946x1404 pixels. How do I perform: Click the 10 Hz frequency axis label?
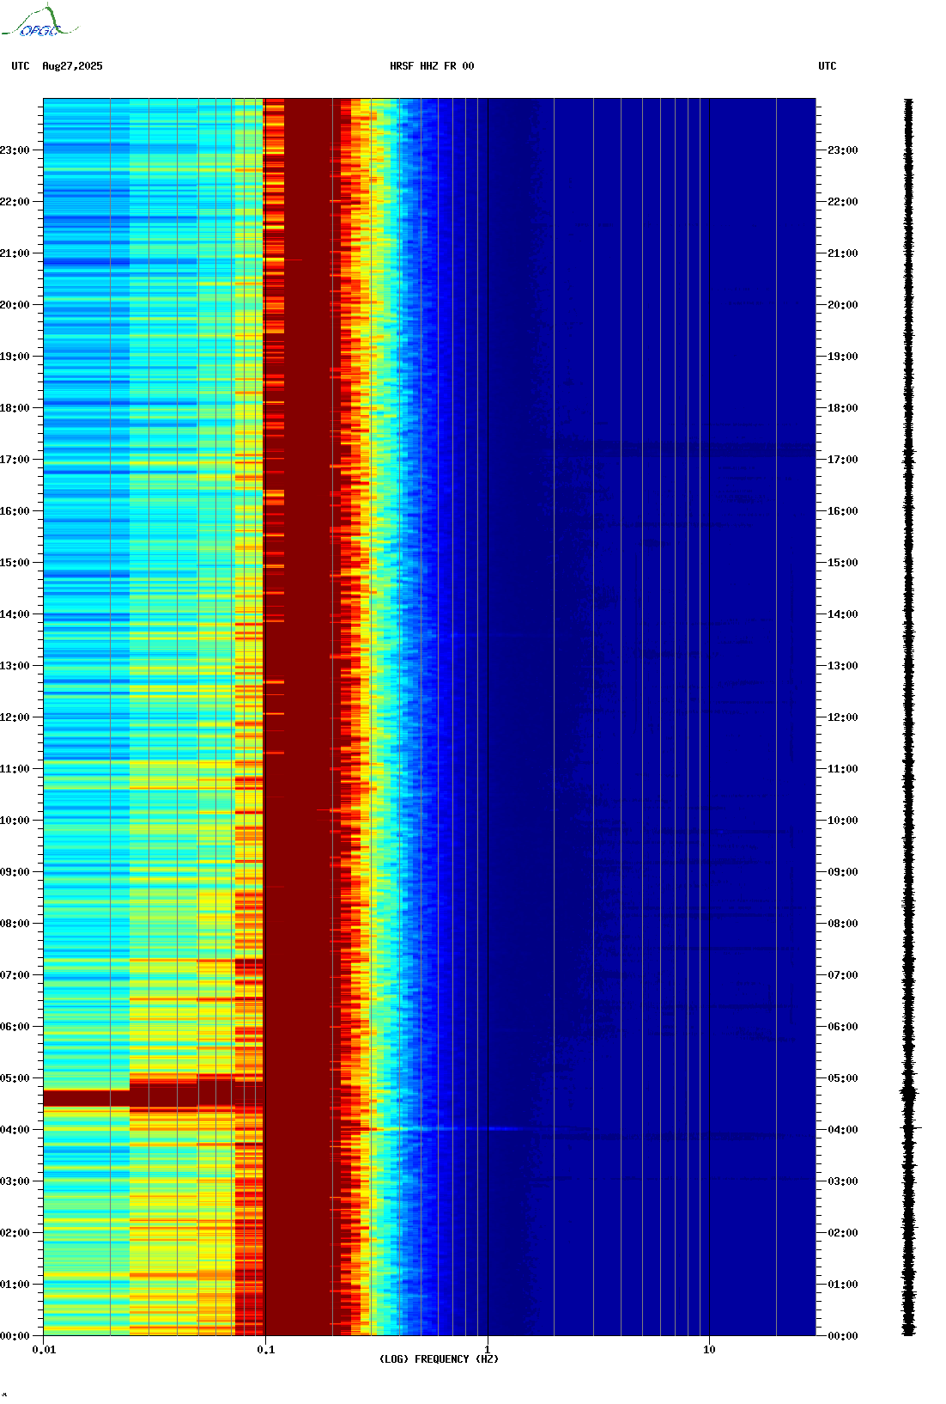709,1350
